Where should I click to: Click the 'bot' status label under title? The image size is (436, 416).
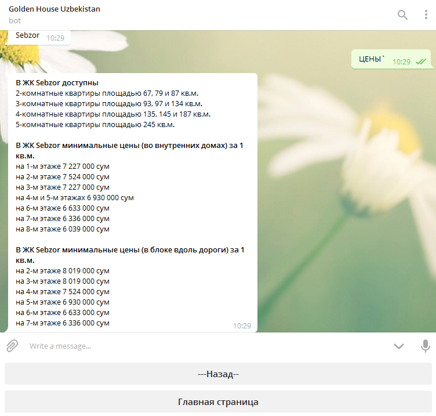coord(14,20)
